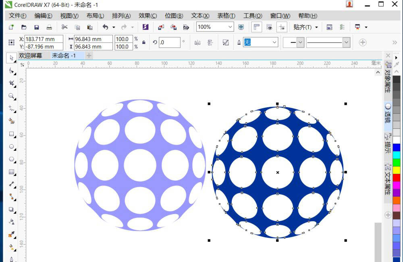403x262 pixels.
Task: Add new document tab with plus
Action: [89, 56]
